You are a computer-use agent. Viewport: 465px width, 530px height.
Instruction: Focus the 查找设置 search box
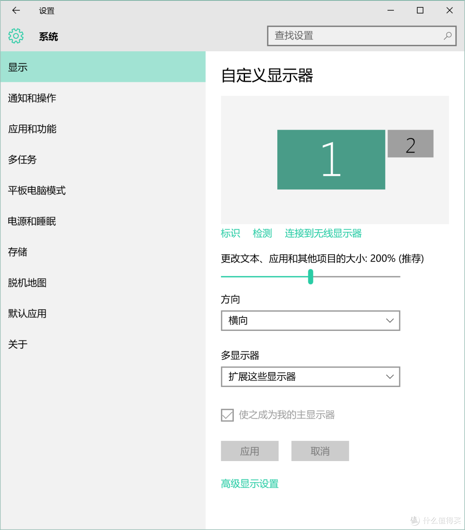[362, 36]
